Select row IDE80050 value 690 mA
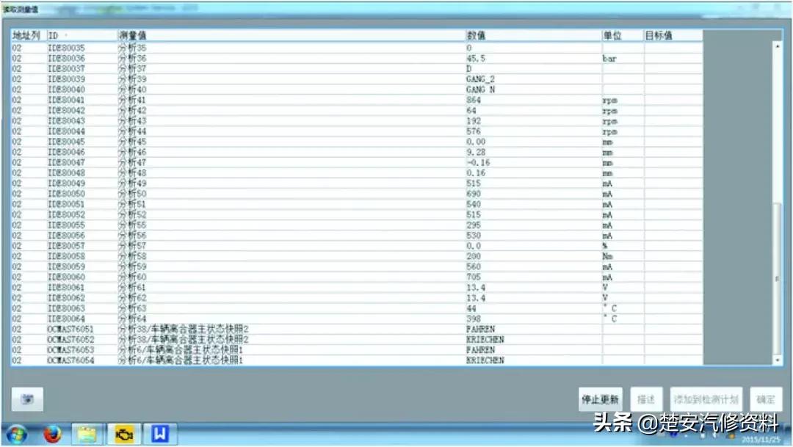The width and height of the screenshot is (793, 447). (357, 194)
